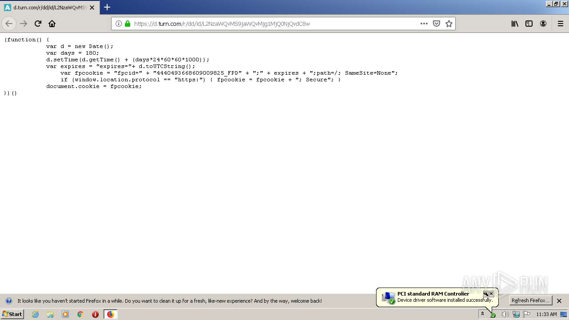This screenshot has height=320, width=569.
Task: Open Windows Media Player from taskbar
Action: tap(65, 314)
